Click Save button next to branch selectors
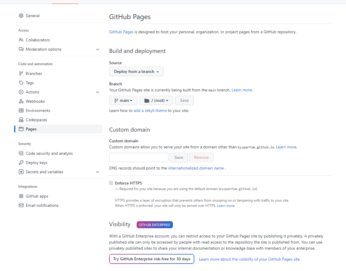 (184, 100)
